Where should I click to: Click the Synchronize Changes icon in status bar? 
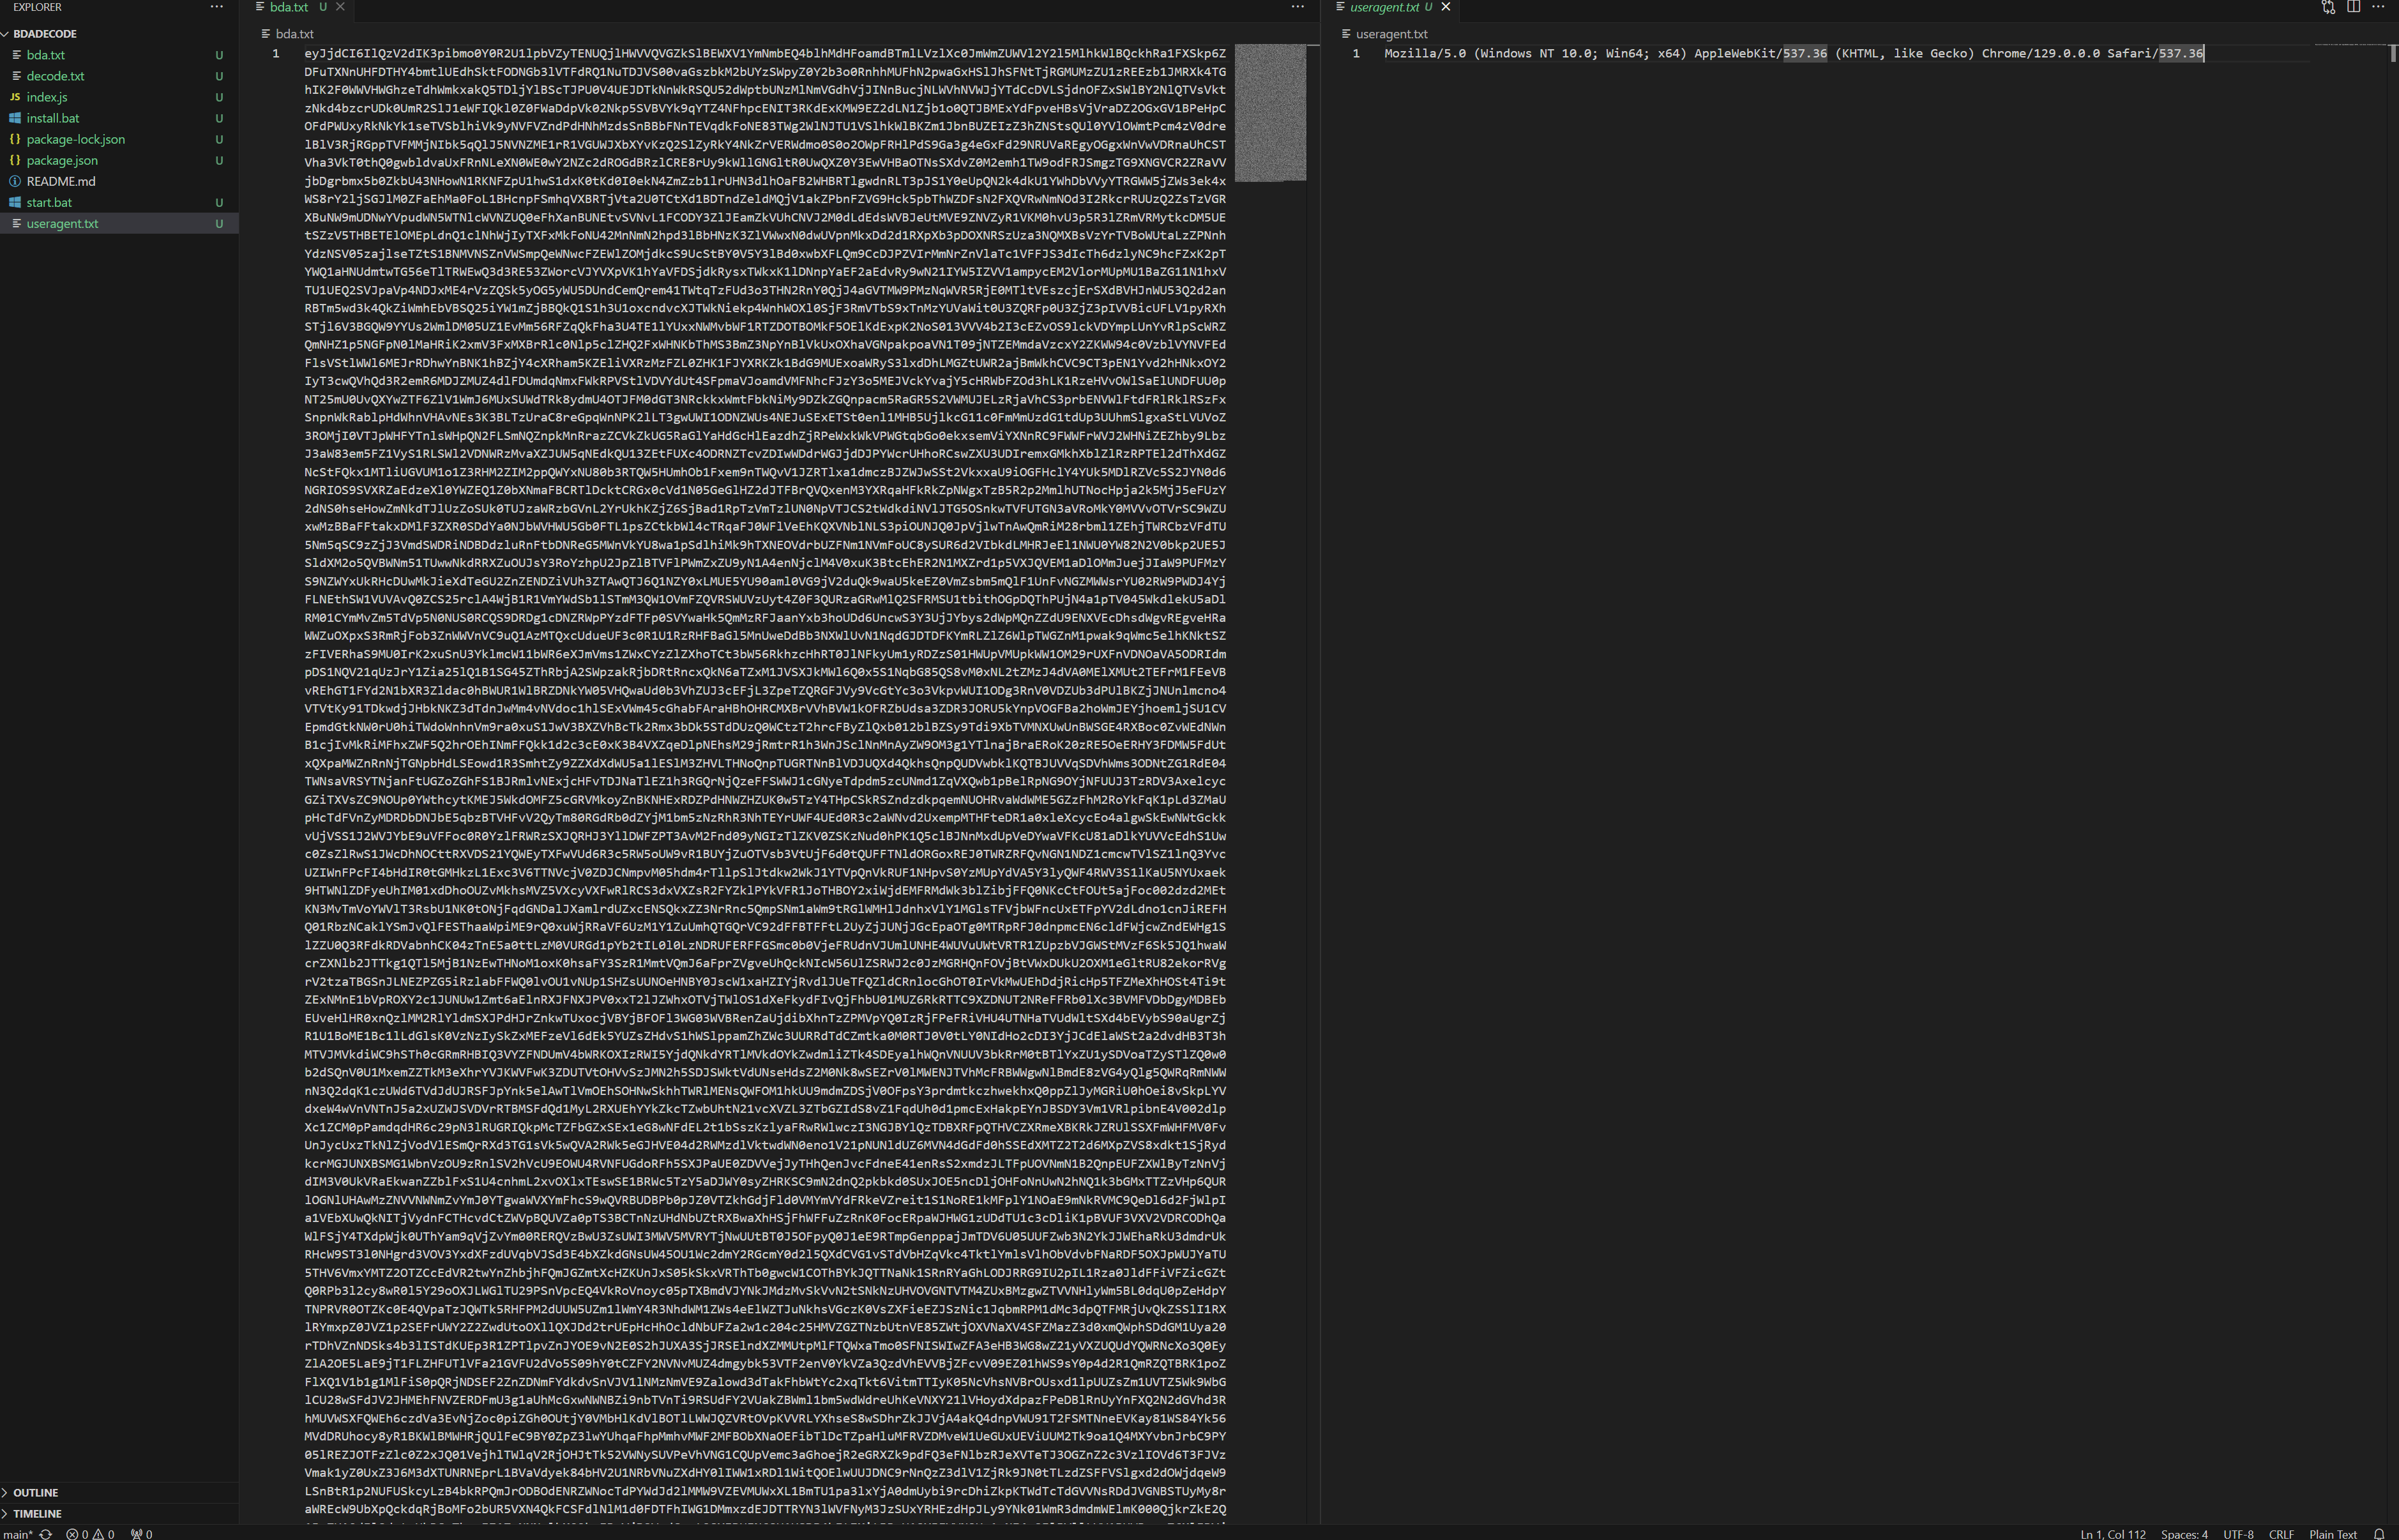pos(46,1534)
